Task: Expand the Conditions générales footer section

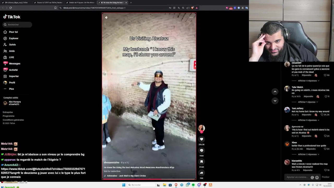Action: [x=13, y=120]
